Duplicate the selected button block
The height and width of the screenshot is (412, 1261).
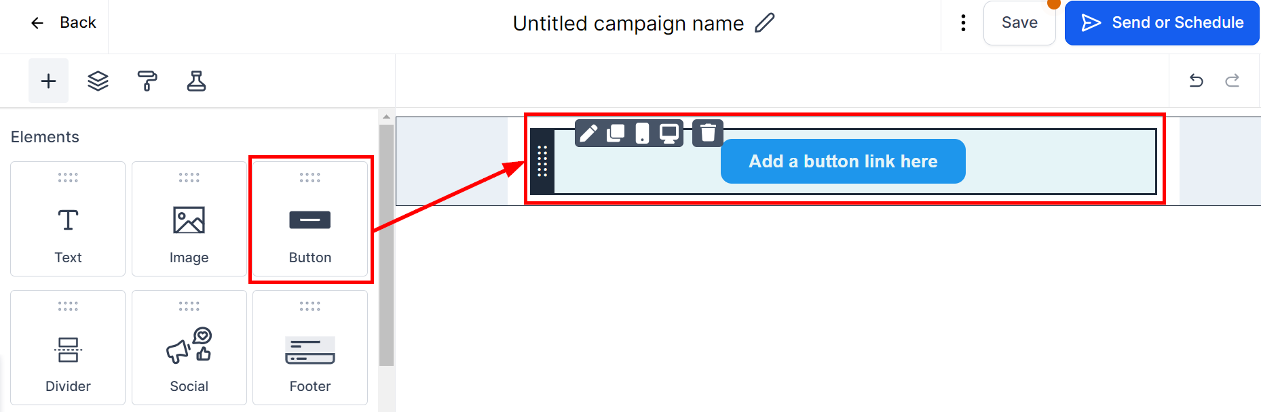coord(616,133)
